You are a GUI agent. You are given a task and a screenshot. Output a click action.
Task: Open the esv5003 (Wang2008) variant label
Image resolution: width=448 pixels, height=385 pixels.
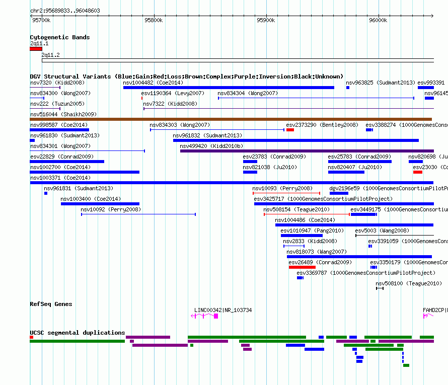[382, 230]
